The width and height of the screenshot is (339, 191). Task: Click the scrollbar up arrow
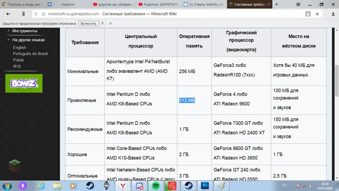click(x=336, y=30)
